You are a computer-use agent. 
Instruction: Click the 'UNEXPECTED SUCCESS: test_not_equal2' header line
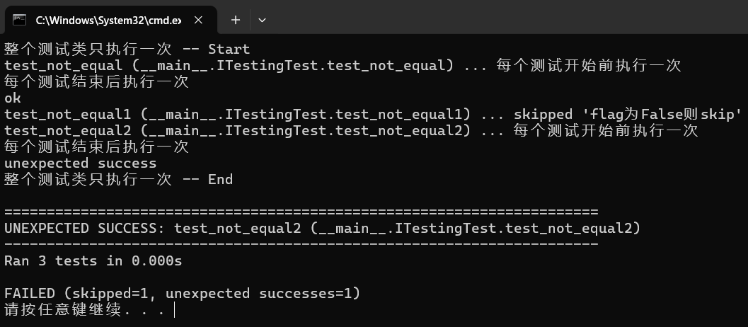pyautogui.click(x=322, y=228)
